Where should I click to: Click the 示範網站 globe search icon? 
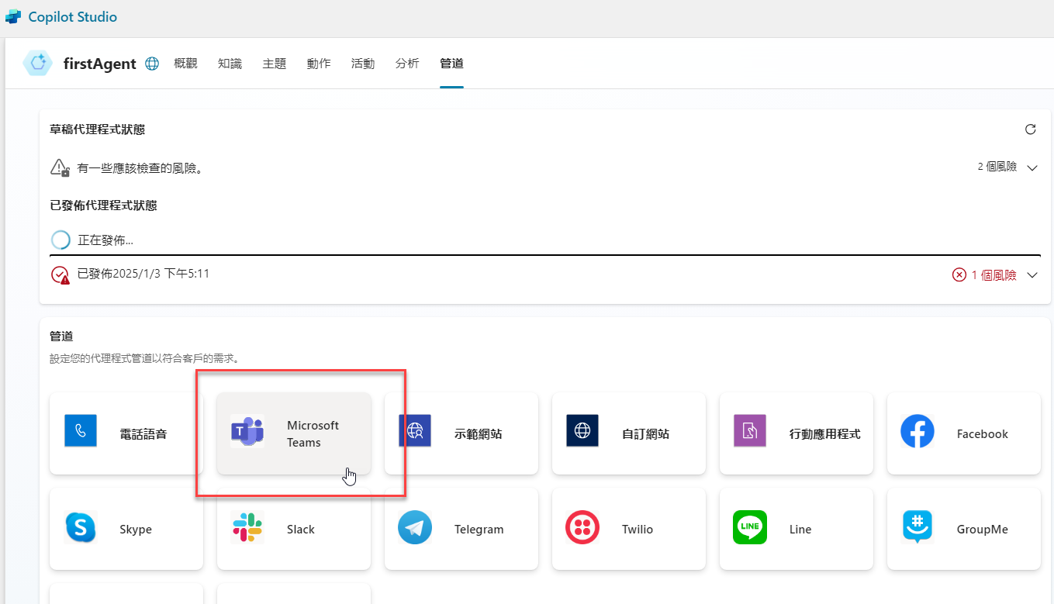pos(415,430)
